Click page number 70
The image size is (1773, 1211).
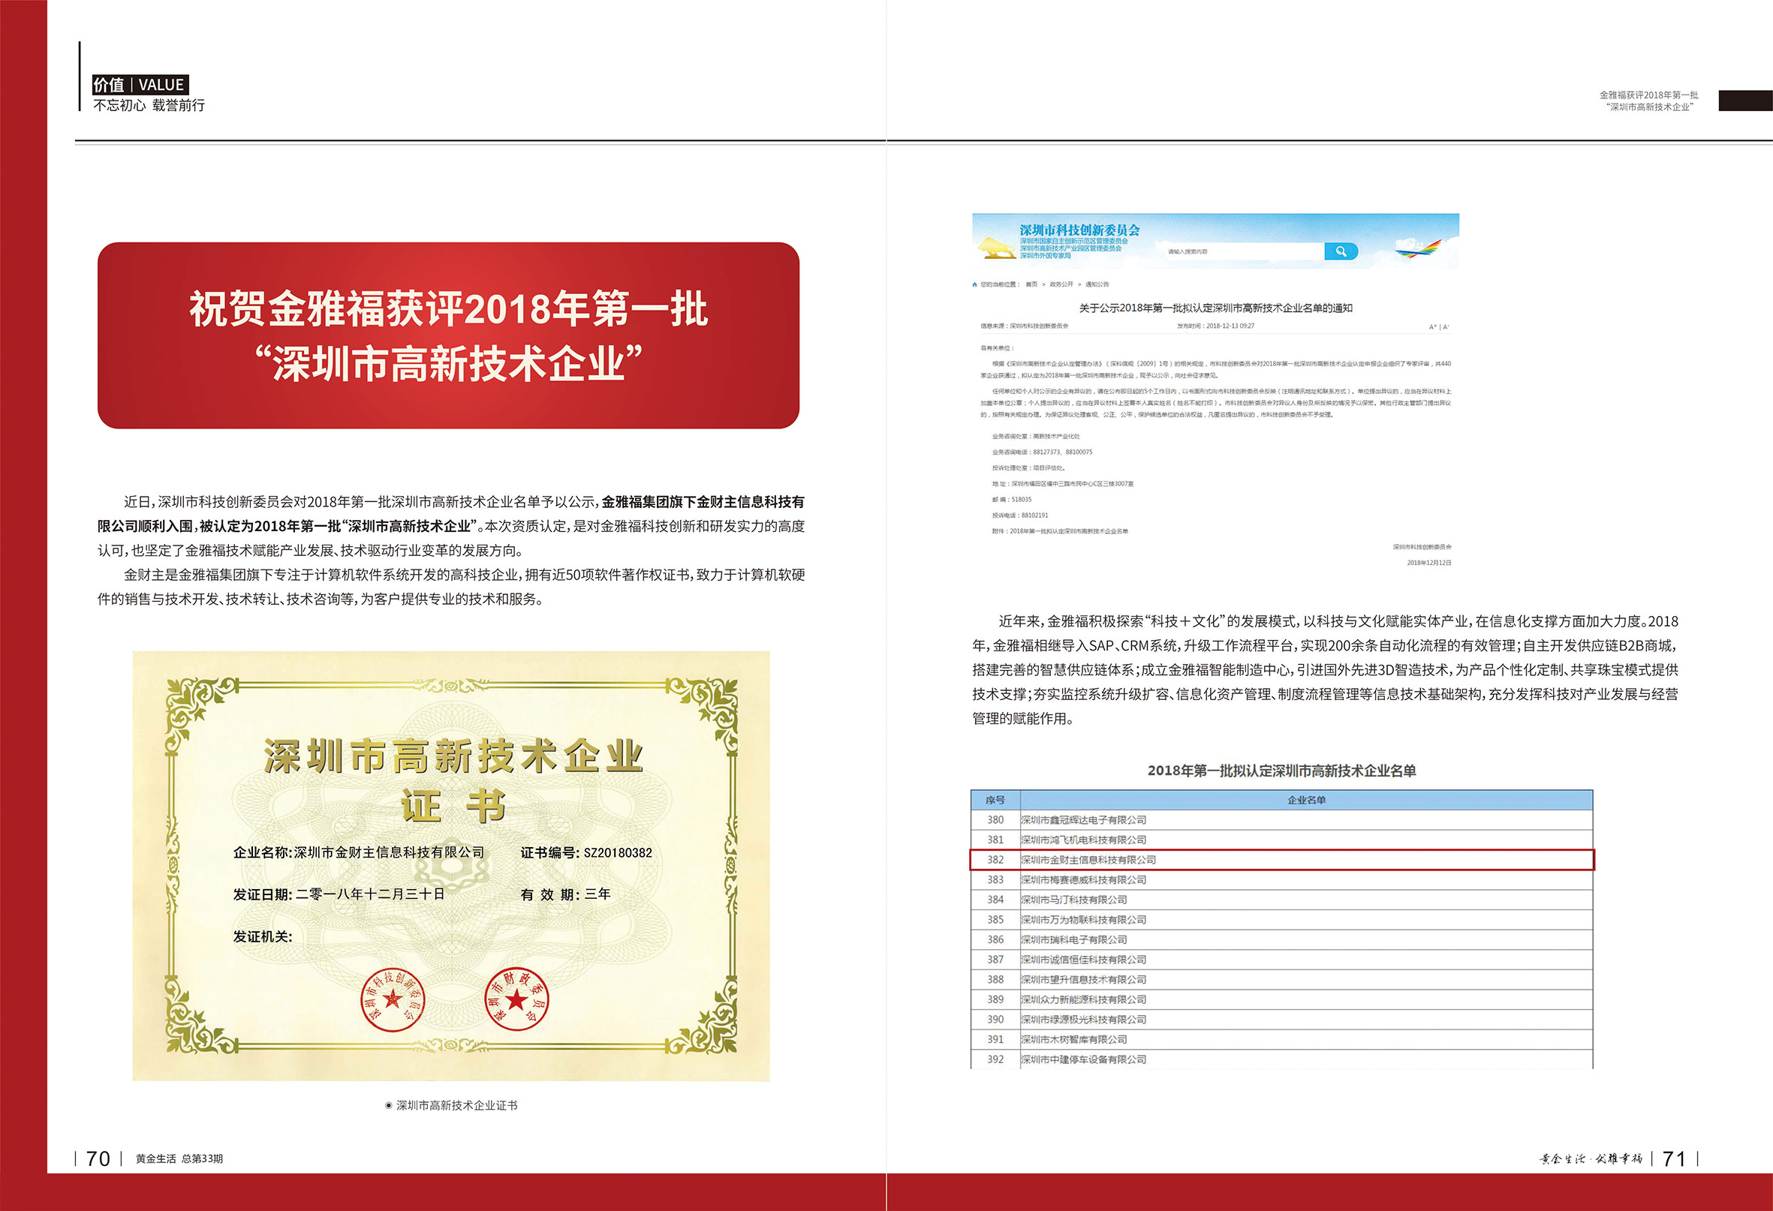tap(98, 1158)
